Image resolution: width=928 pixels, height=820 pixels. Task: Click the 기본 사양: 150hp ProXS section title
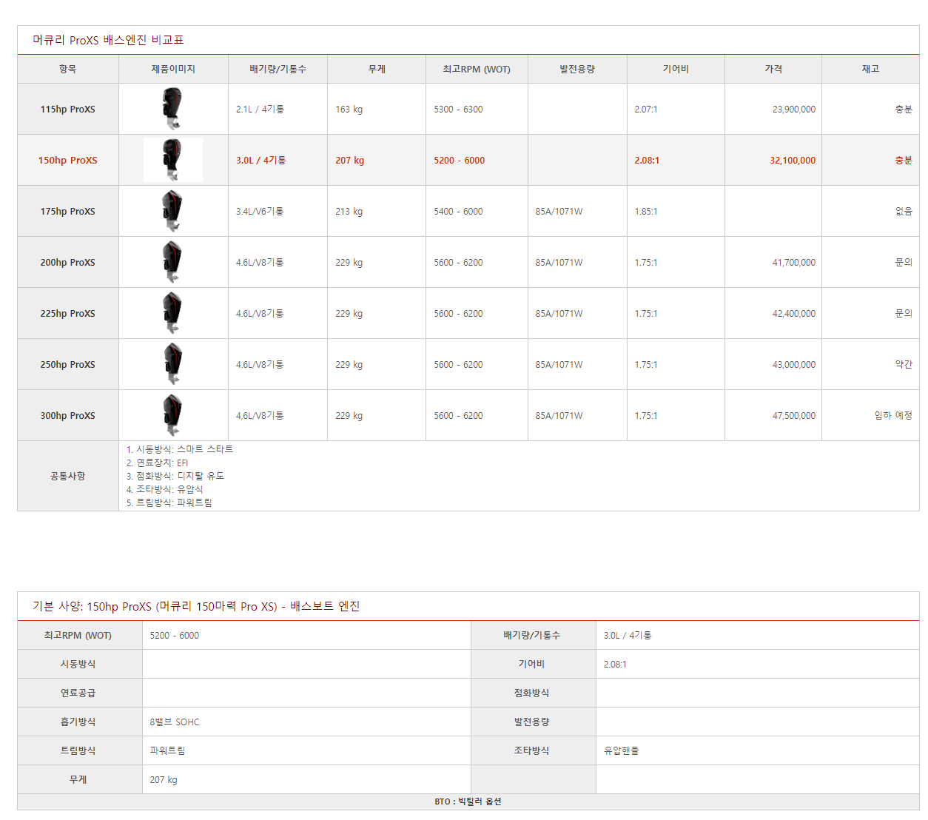tap(196, 606)
